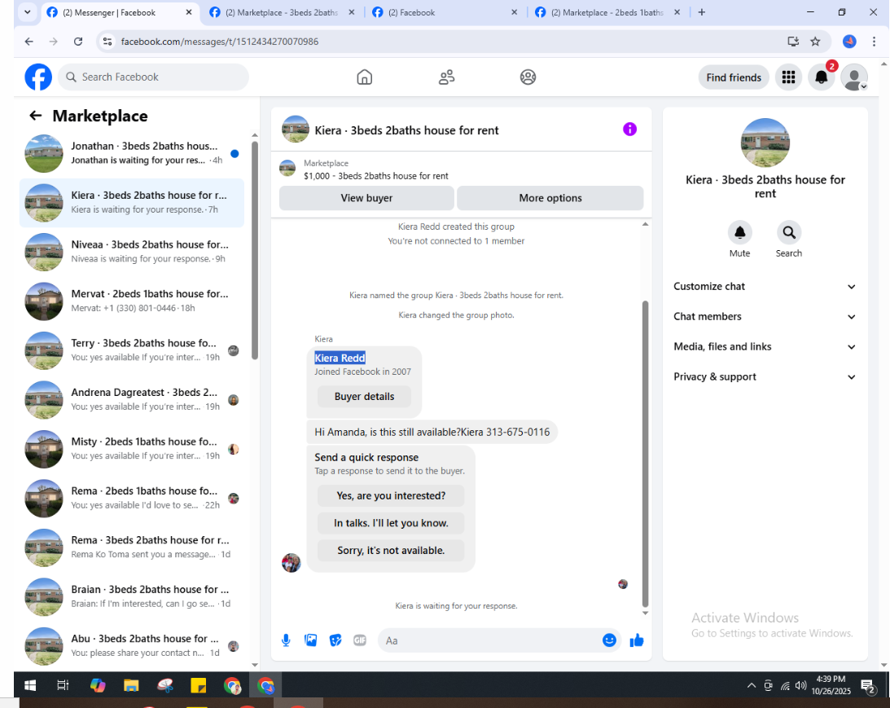Screen dimensions: 890x708
Task: Expand Media, files and links
Action: click(765, 347)
